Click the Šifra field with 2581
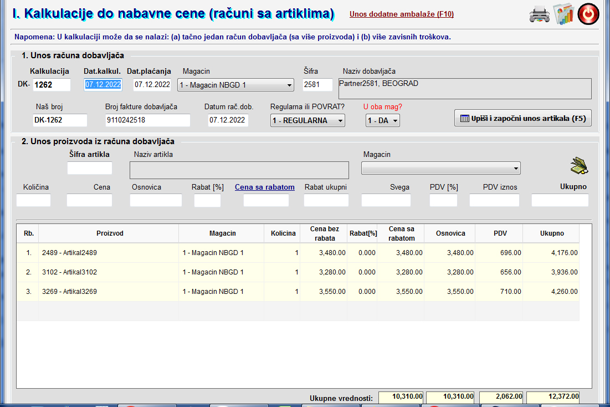610x407 pixels. [317, 84]
